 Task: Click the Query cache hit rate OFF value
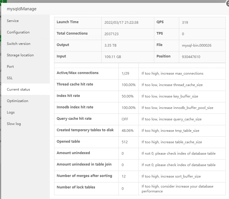pos(125,119)
